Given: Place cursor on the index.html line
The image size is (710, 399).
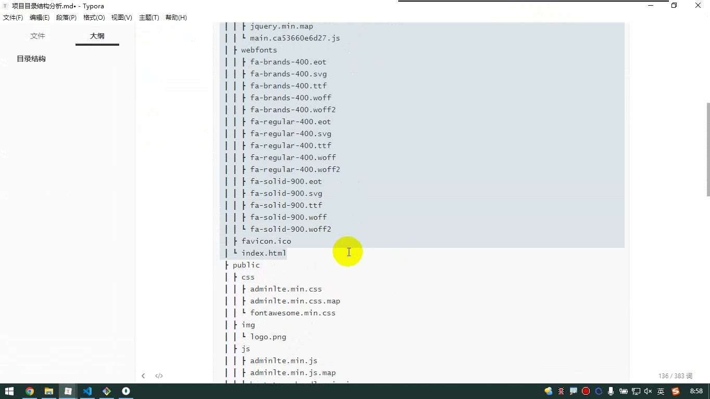Looking at the screenshot, I should coord(264,253).
